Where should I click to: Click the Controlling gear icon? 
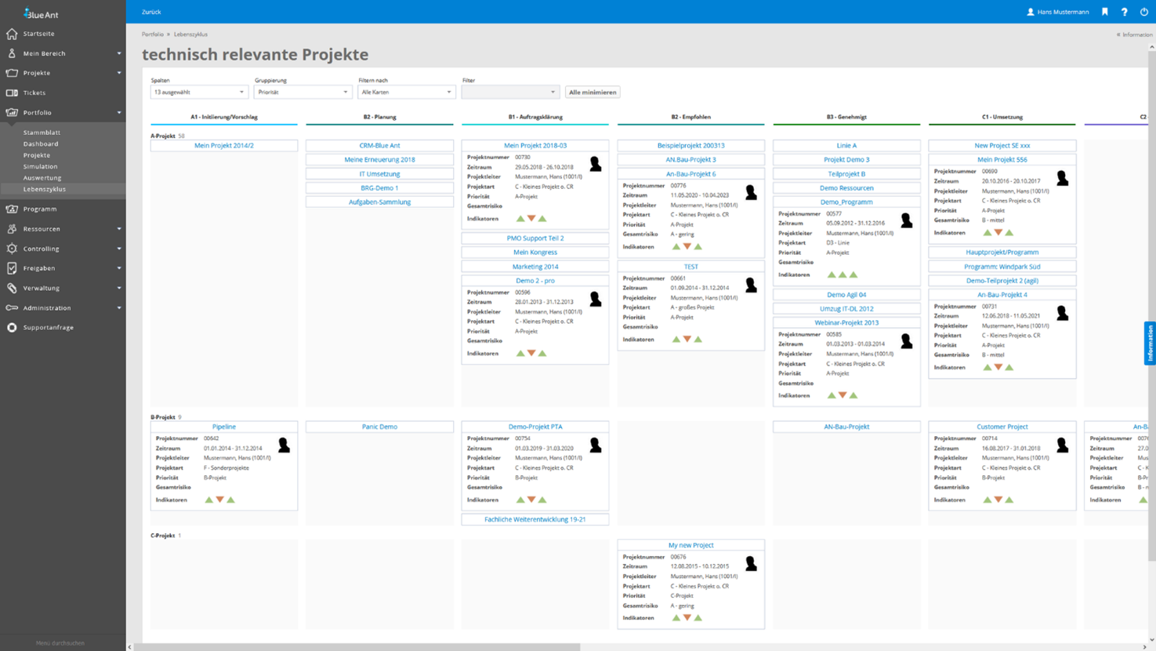pyautogui.click(x=12, y=249)
